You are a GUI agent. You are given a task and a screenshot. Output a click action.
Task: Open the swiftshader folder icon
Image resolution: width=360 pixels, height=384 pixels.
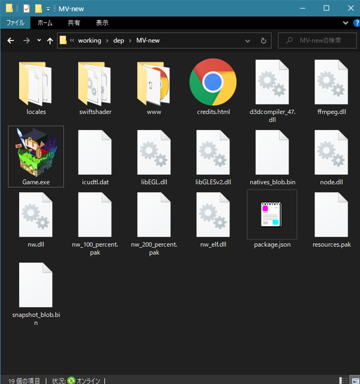[x=95, y=83]
